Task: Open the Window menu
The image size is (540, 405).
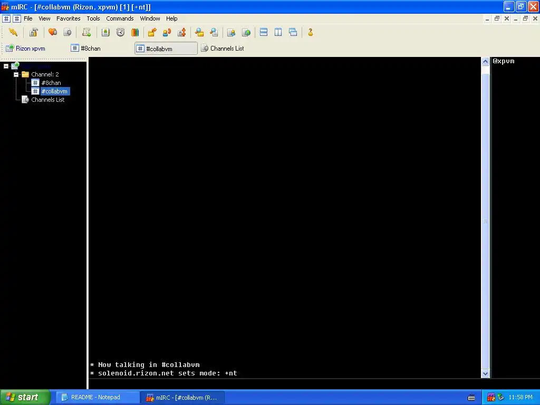Action: pyautogui.click(x=150, y=18)
